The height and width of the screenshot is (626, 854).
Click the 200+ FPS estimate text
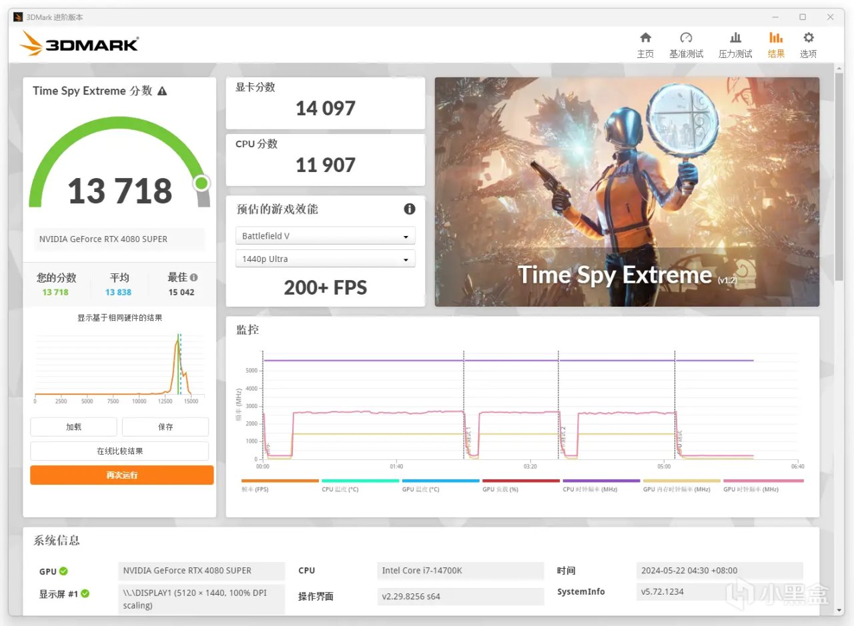[x=326, y=287]
